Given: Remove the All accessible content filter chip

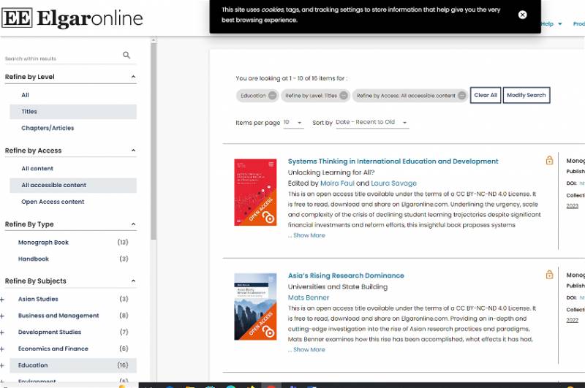Looking at the screenshot, I should click(x=462, y=96).
